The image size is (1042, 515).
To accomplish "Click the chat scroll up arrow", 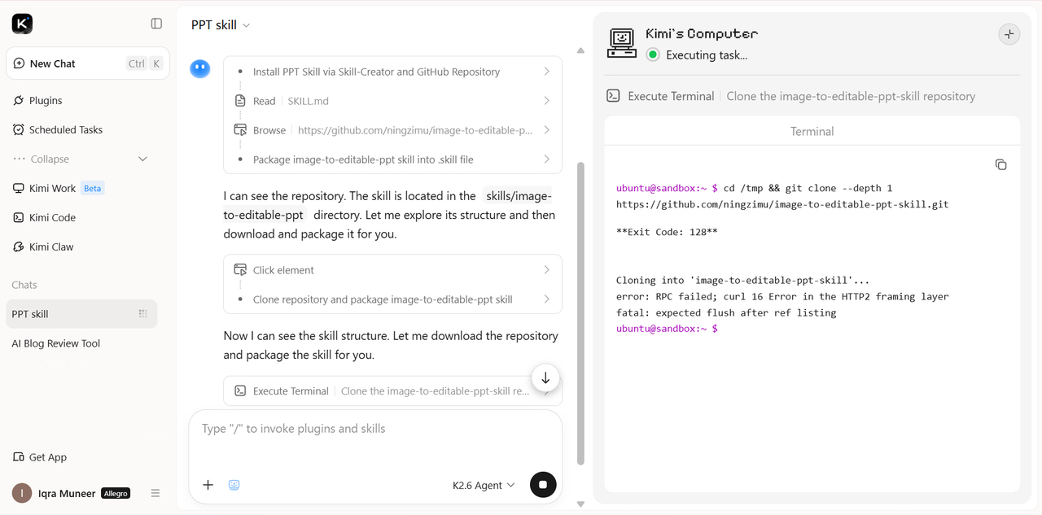I will (x=580, y=50).
